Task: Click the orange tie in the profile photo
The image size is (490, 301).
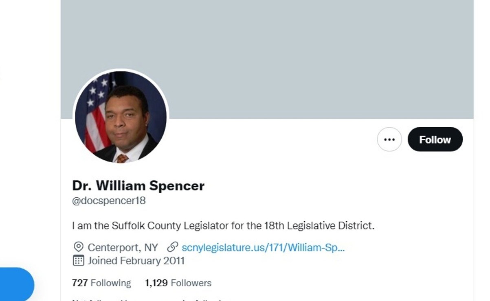Action: click(x=123, y=158)
